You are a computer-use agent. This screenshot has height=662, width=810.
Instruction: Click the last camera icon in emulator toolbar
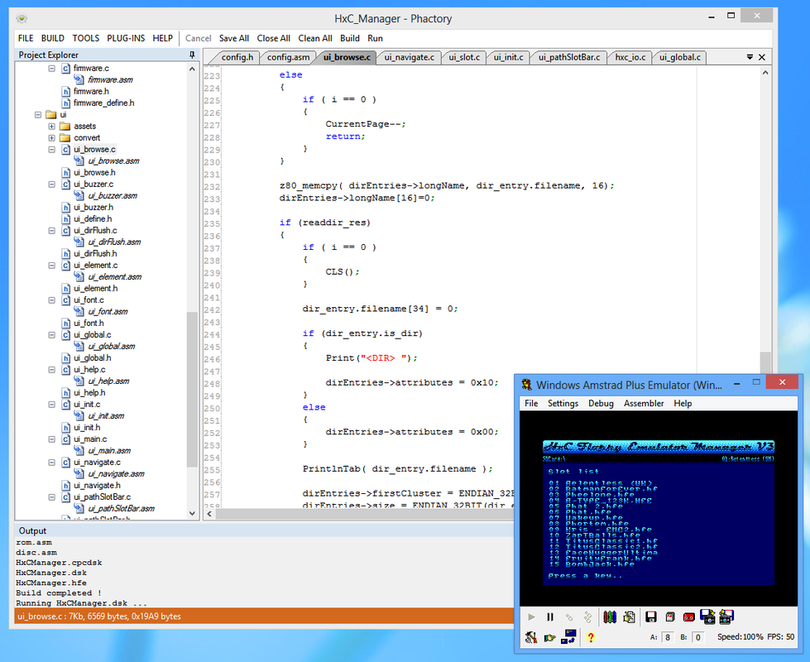[726, 616]
